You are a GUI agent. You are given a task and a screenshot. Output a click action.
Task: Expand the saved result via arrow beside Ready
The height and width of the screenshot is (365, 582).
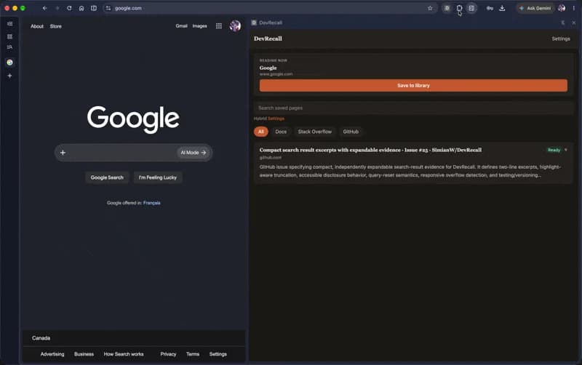pos(566,150)
